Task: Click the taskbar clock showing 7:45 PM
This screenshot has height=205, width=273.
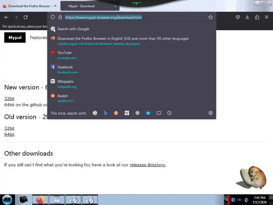Action: [259, 200]
